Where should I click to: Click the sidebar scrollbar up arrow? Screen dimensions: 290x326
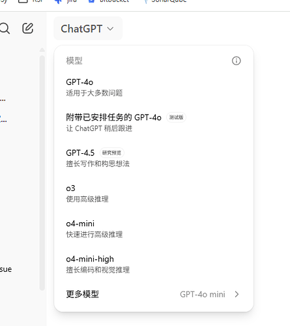tap(42, 50)
